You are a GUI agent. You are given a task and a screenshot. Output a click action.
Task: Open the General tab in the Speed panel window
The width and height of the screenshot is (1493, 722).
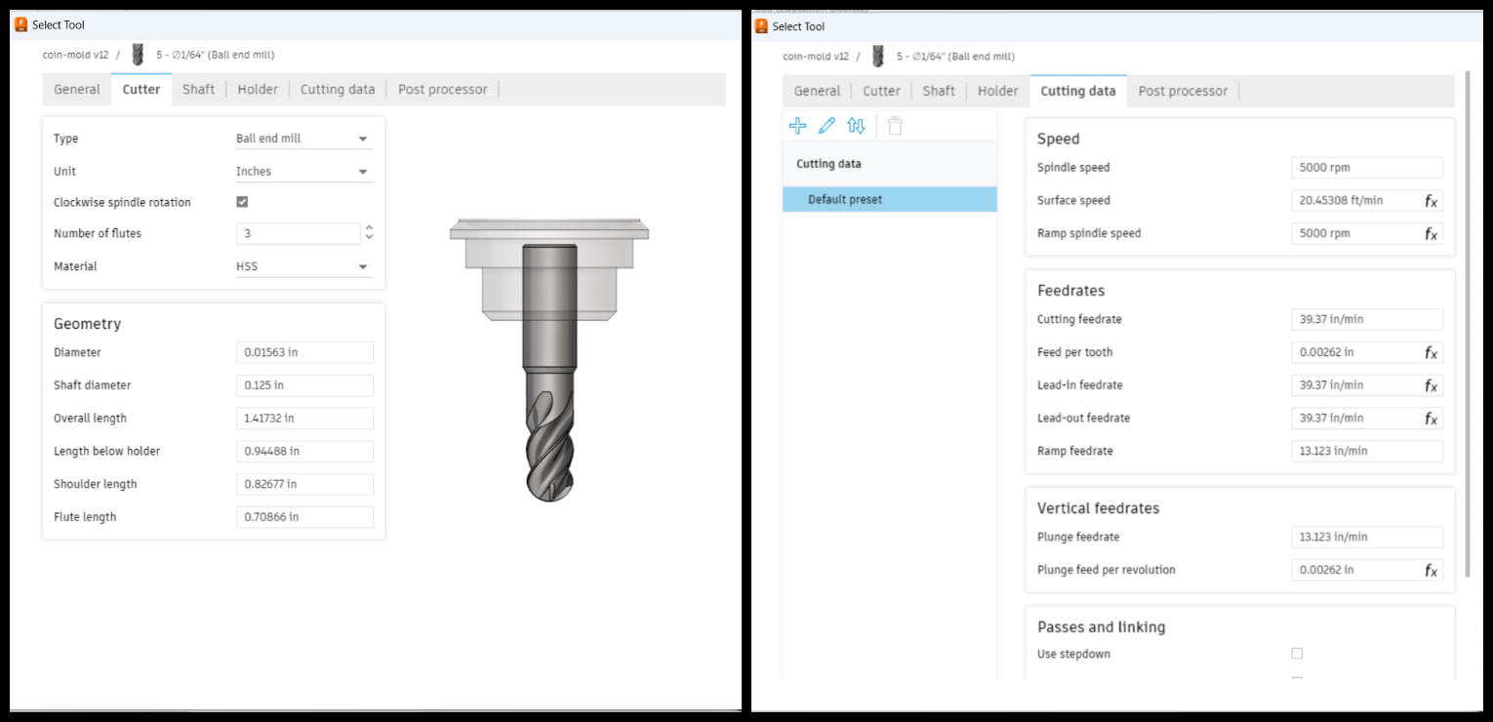coord(817,91)
